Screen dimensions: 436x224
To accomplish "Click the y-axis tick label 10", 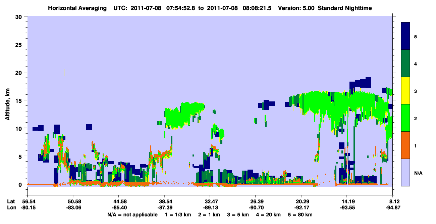I will point(19,128).
